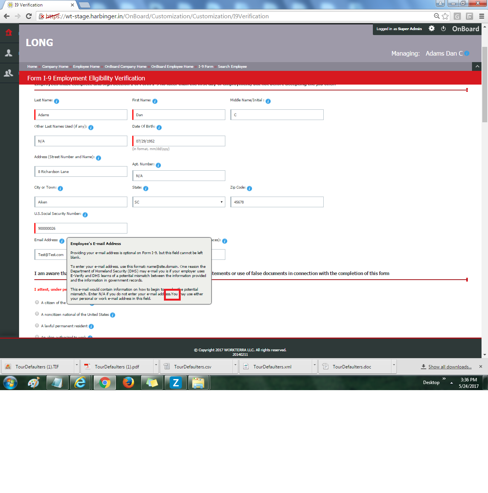The image size is (488, 493).
Task: Go to Company Home breadcrumb
Action: tap(55, 67)
